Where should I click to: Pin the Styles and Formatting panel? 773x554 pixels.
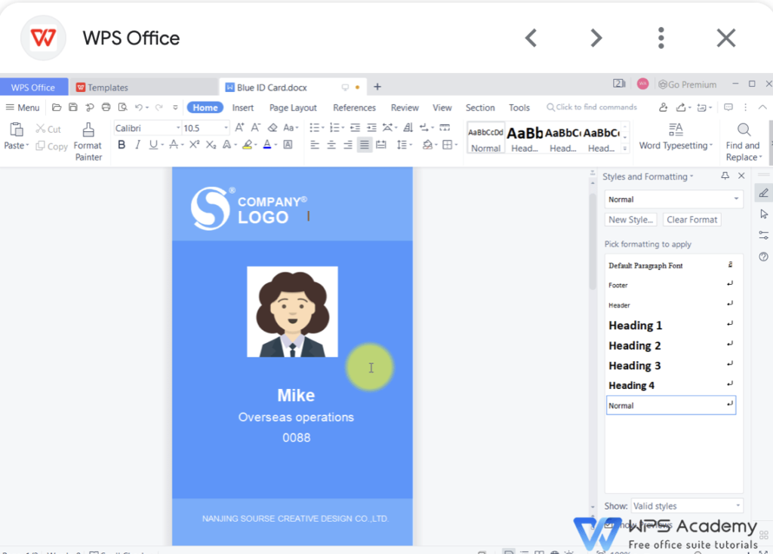coord(725,176)
